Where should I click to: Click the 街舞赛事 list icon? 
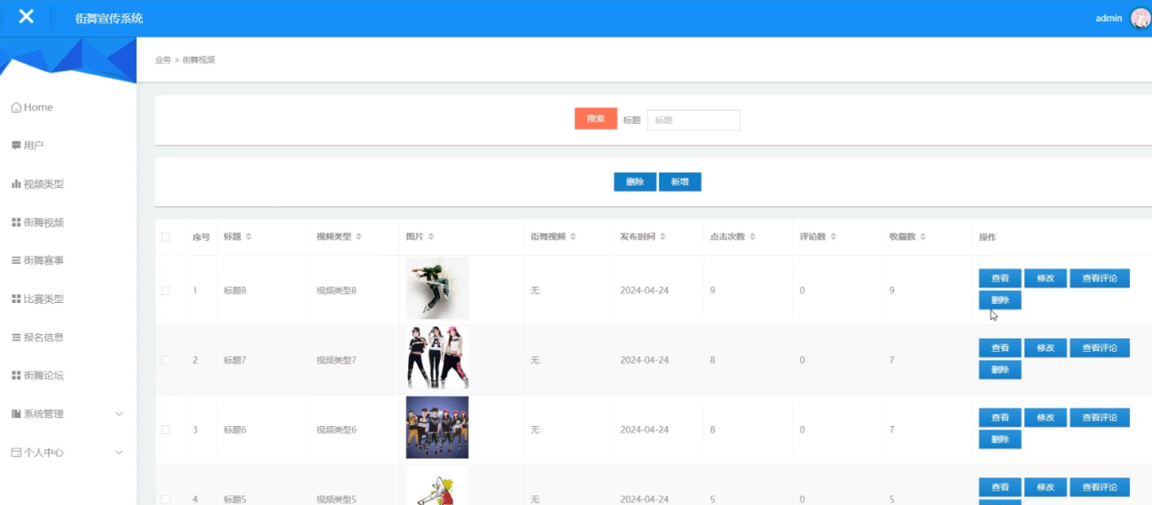tap(16, 260)
